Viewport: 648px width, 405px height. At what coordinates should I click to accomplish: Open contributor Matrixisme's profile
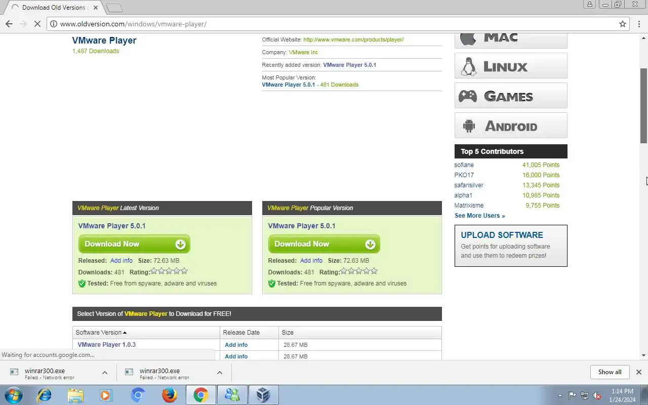[469, 206]
